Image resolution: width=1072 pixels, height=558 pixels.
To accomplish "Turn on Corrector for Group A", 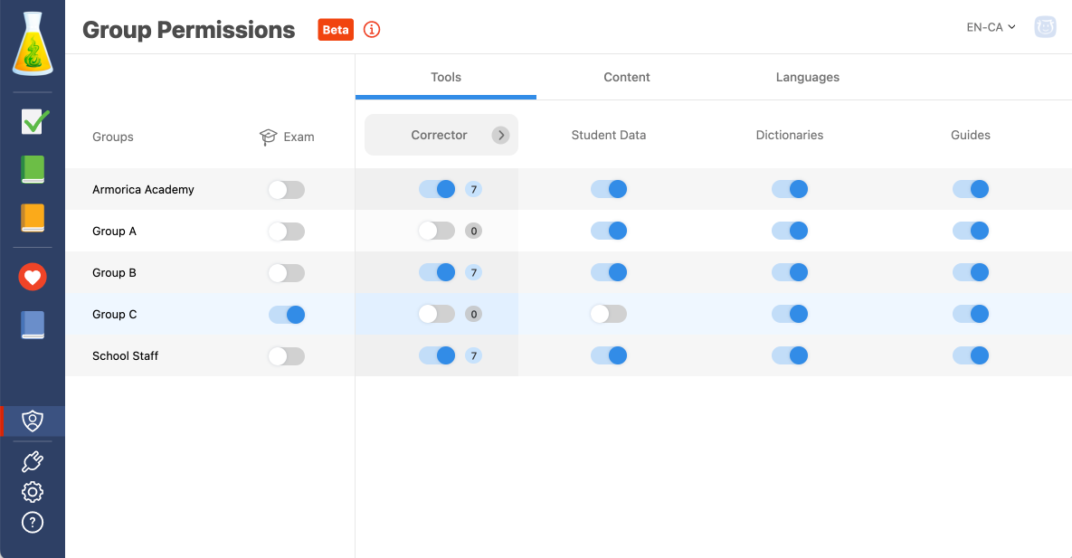I will (436, 232).
